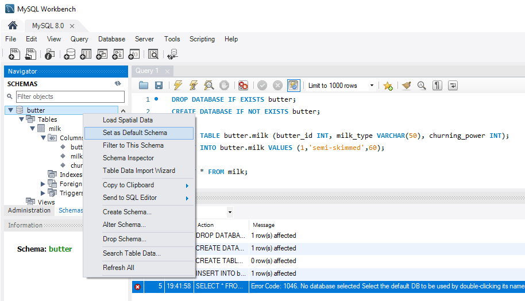Open Copy to Clipboard submenu

(x=139, y=185)
